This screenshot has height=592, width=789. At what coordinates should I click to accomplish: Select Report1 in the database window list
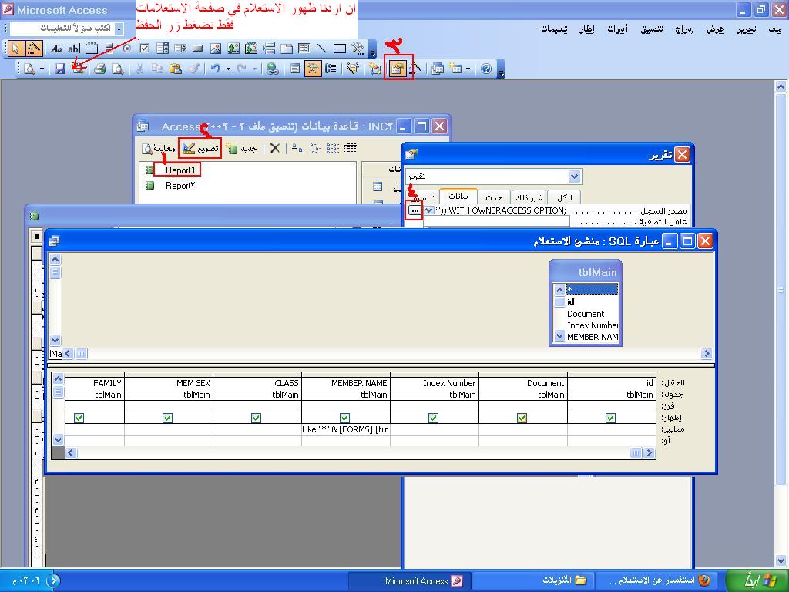tap(180, 170)
